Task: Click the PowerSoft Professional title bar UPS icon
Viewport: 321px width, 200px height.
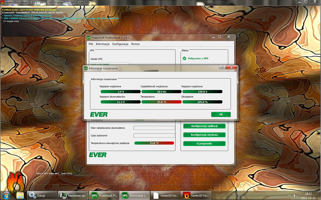Action: point(89,38)
